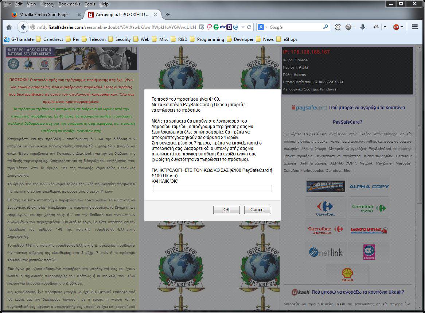Image resolution: width=425 pixels, height=313 pixels.
Task: Expand the Adblock Plus dropdown arrow
Action: coord(402,27)
